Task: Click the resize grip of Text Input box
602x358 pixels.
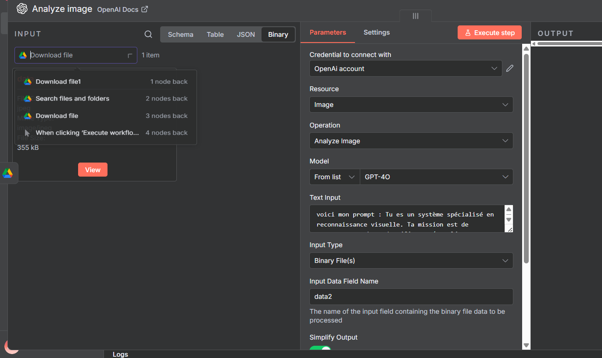Action: pos(509,229)
